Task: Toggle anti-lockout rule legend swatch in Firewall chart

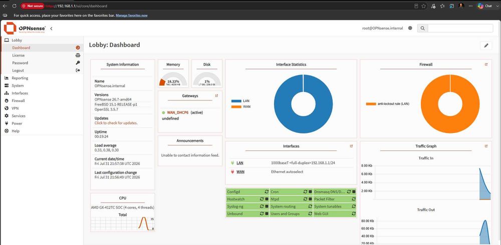Action: [x=371, y=103]
